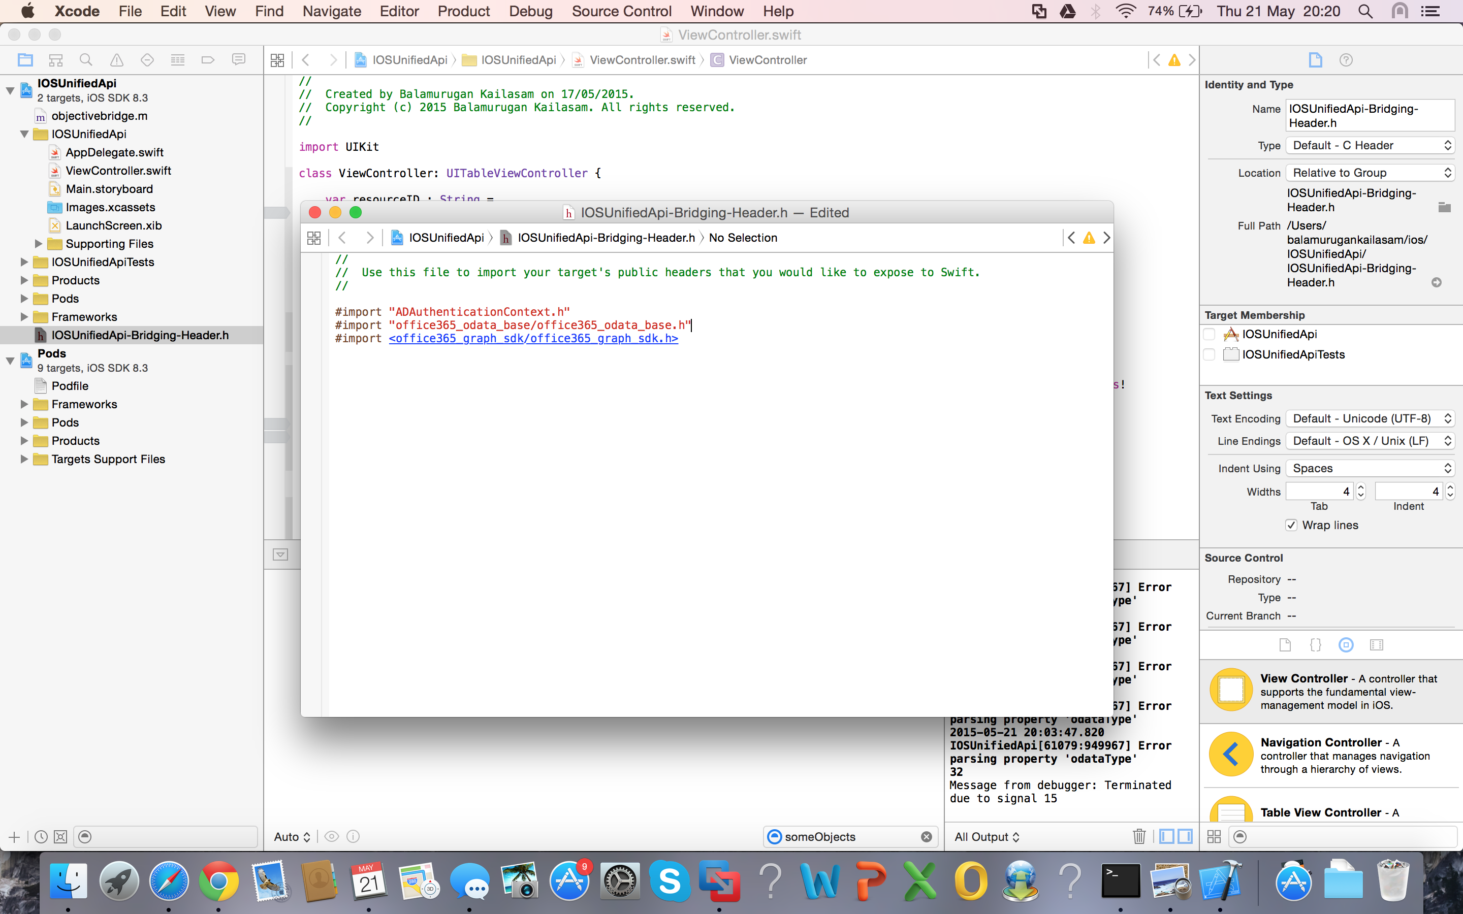Show the Quick Help inspector icon
Viewport: 1463px width, 914px height.
[x=1346, y=60]
